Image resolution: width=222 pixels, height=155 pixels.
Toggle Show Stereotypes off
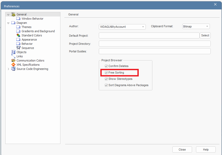tap(106, 79)
